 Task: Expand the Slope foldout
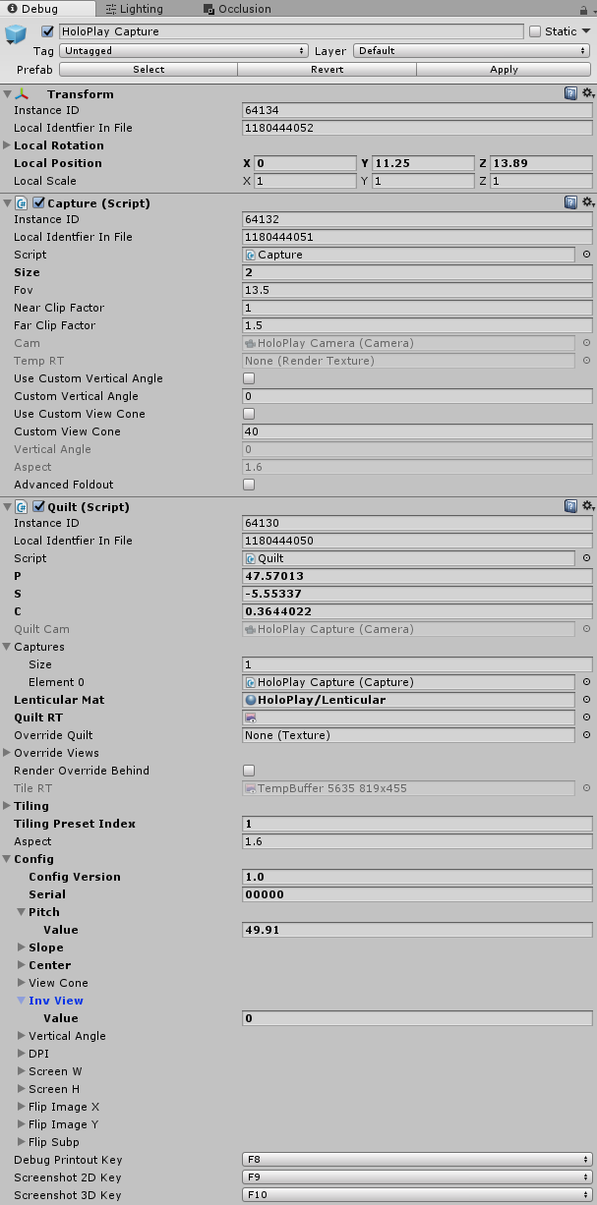coord(22,947)
